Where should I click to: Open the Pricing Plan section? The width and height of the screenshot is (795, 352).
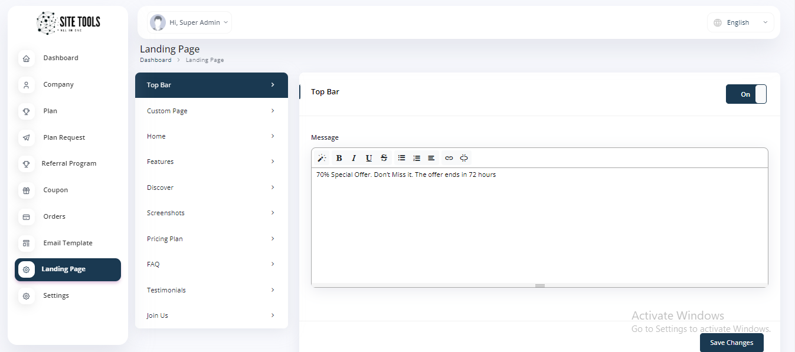click(211, 239)
